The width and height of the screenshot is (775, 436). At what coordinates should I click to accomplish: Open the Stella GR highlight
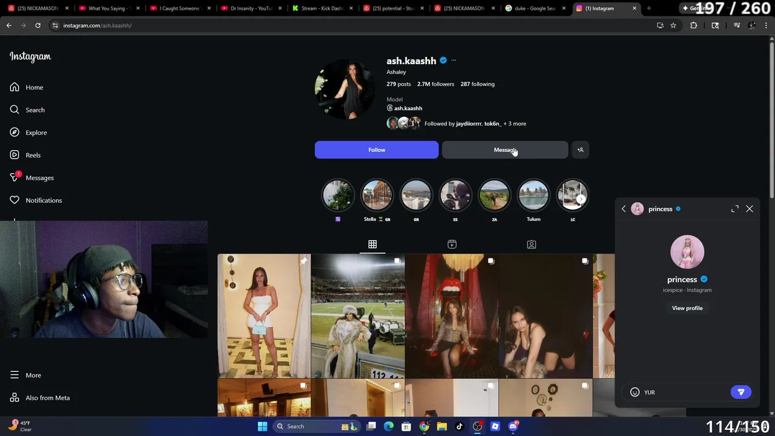(x=377, y=195)
